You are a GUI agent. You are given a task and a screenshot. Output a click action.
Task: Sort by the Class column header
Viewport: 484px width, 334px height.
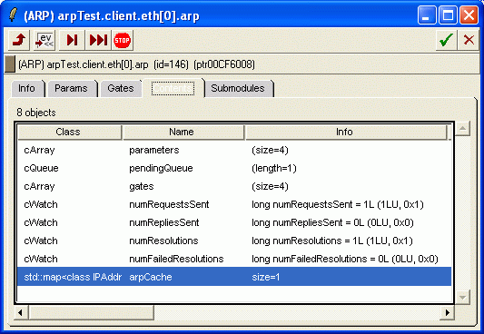point(68,132)
